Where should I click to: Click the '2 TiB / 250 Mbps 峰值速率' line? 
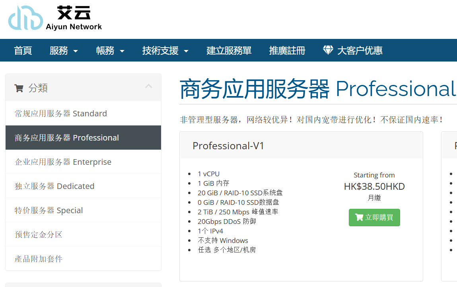pyautogui.click(x=238, y=212)
